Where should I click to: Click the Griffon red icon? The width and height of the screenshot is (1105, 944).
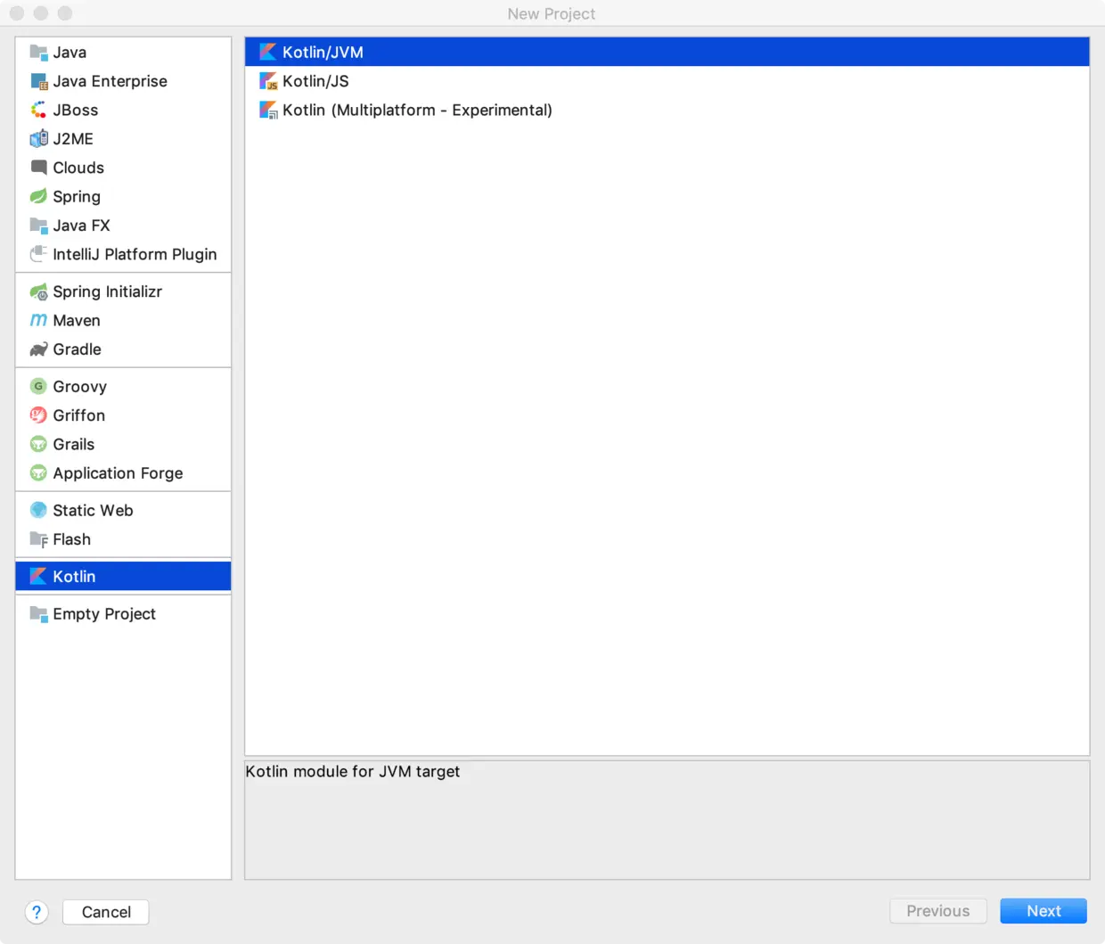38,415
